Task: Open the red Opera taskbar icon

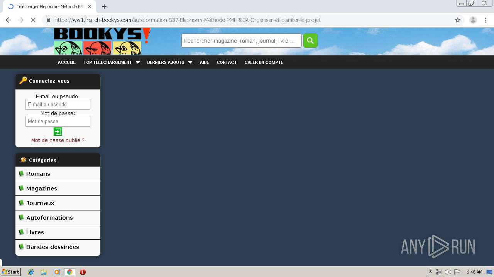Action: click(83, 272)
